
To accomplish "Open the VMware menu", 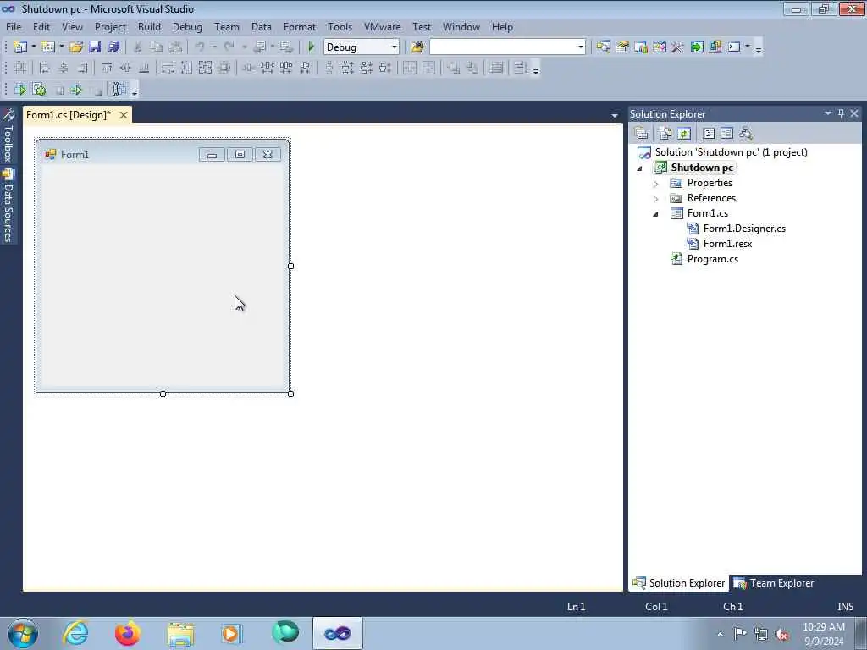I will click(382, 26).
